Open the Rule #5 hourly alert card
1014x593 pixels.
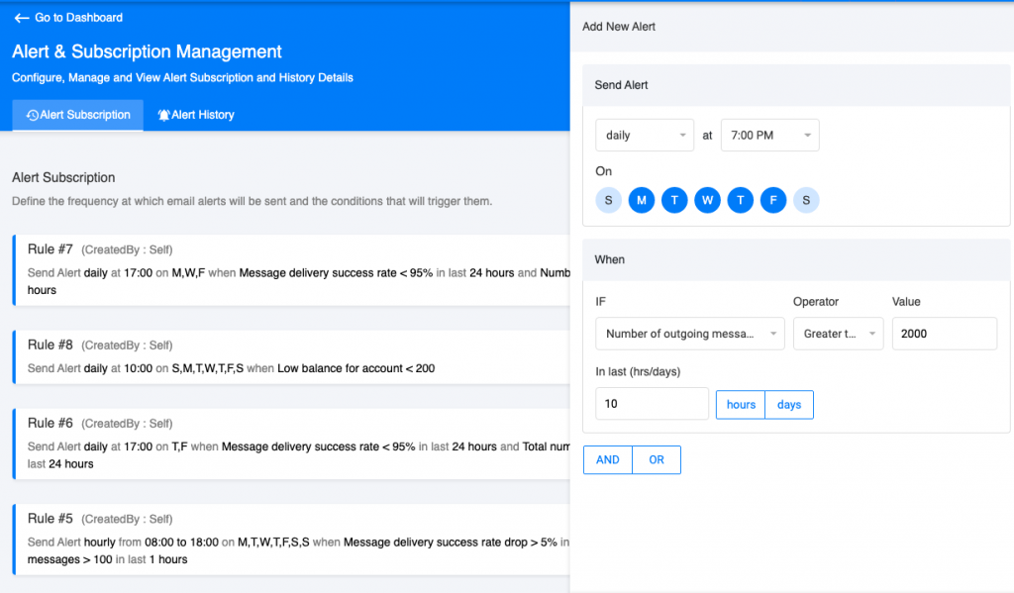292,540
